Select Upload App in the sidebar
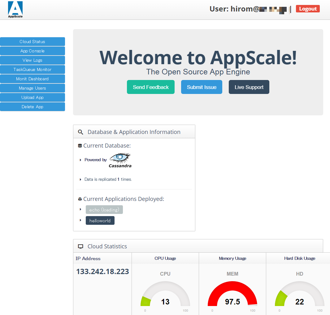Viewport: 330px width, 315px height. click(33, 97)
